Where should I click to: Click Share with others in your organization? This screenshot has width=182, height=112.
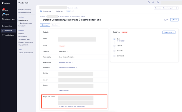pyautogui.click(x=72, y=106)
